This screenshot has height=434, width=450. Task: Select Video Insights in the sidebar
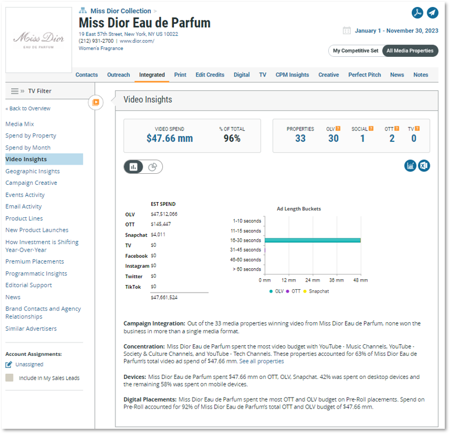[44, 159]
